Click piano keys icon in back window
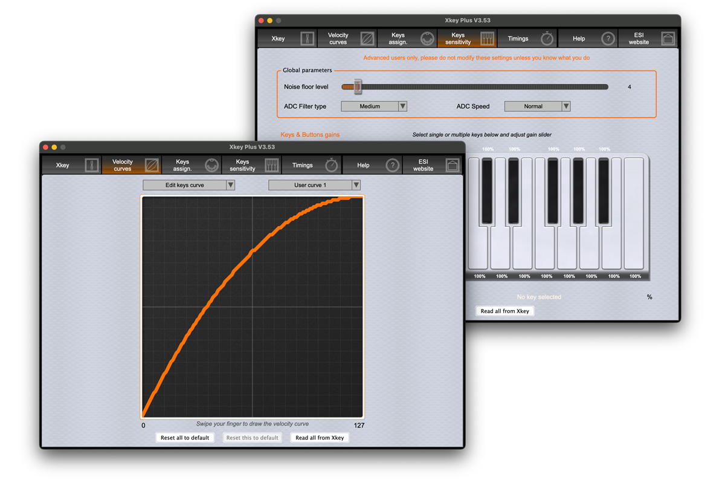Image resolution: width=725 pixels, height=497 pixels. [x=487, y=39]
